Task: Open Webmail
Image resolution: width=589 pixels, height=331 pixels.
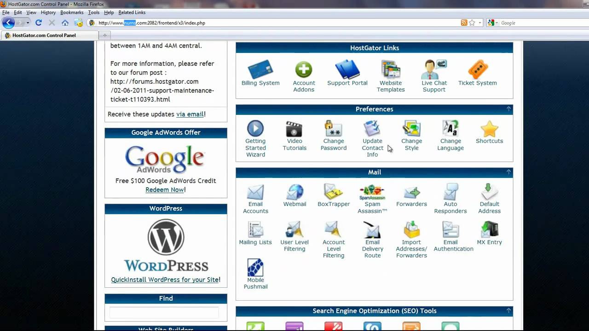Action: [x=294, y=195]
